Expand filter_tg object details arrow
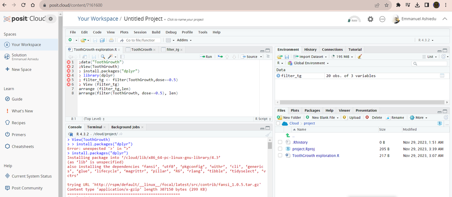The width and height of the screenshot is (452, 197). point(278,76)
